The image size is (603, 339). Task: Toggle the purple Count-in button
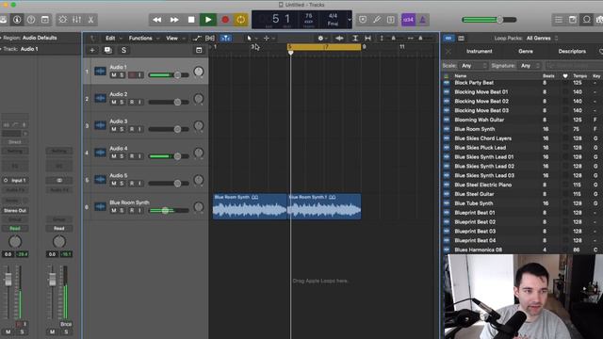click(408, 20)
